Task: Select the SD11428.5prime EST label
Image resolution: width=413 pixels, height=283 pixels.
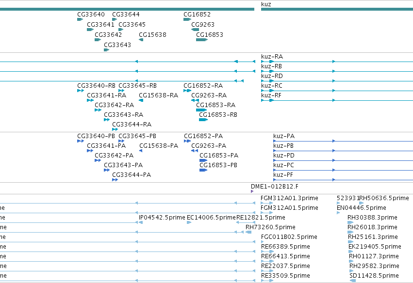Action: pos(374,276)
